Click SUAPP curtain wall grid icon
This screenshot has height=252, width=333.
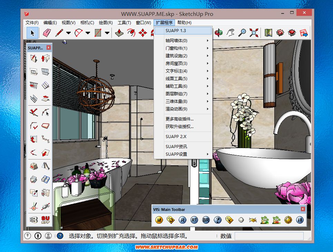coord(45,71)
